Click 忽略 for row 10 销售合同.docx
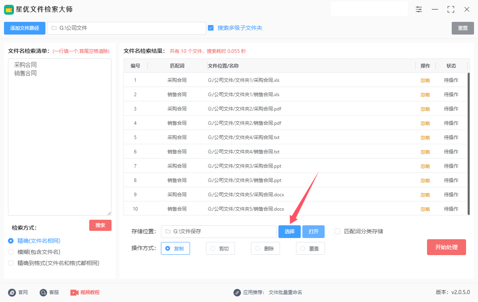 pos(425,209)
